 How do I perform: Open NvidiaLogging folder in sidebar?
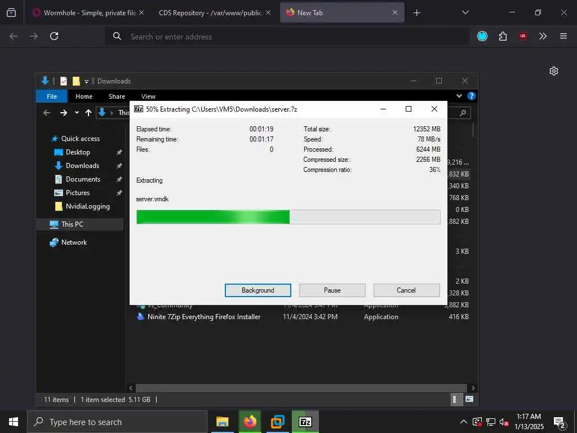tap(87, 206)
